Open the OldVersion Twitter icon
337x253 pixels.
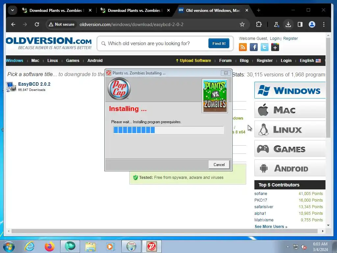coord(264,47)
